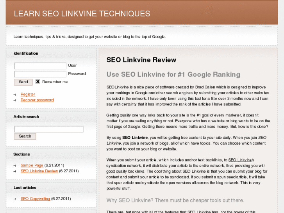
Task: Click the User input field
Action: click(40, 66)
